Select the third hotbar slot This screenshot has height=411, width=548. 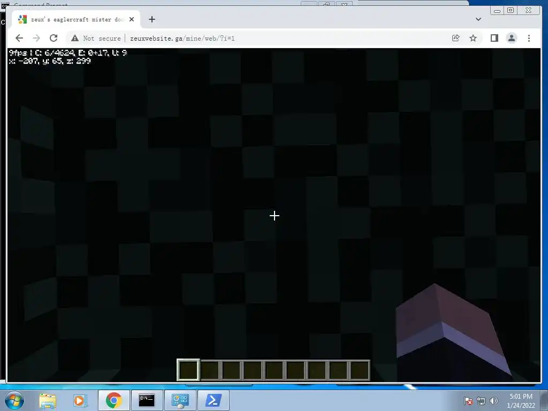pos(232,370)
